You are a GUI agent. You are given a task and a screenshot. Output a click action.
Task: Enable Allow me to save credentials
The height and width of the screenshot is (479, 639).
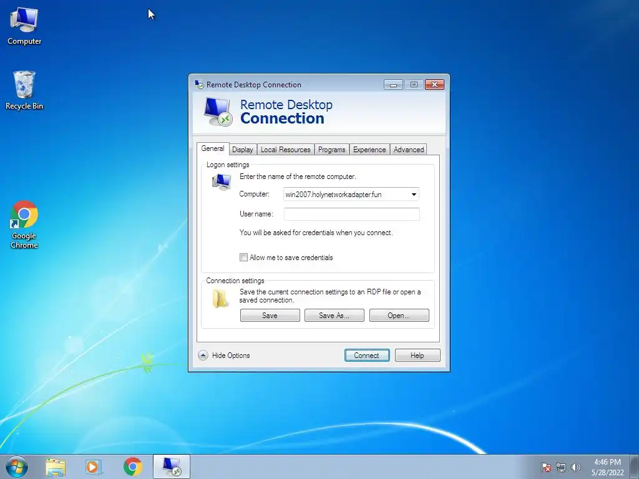point(244,258)
